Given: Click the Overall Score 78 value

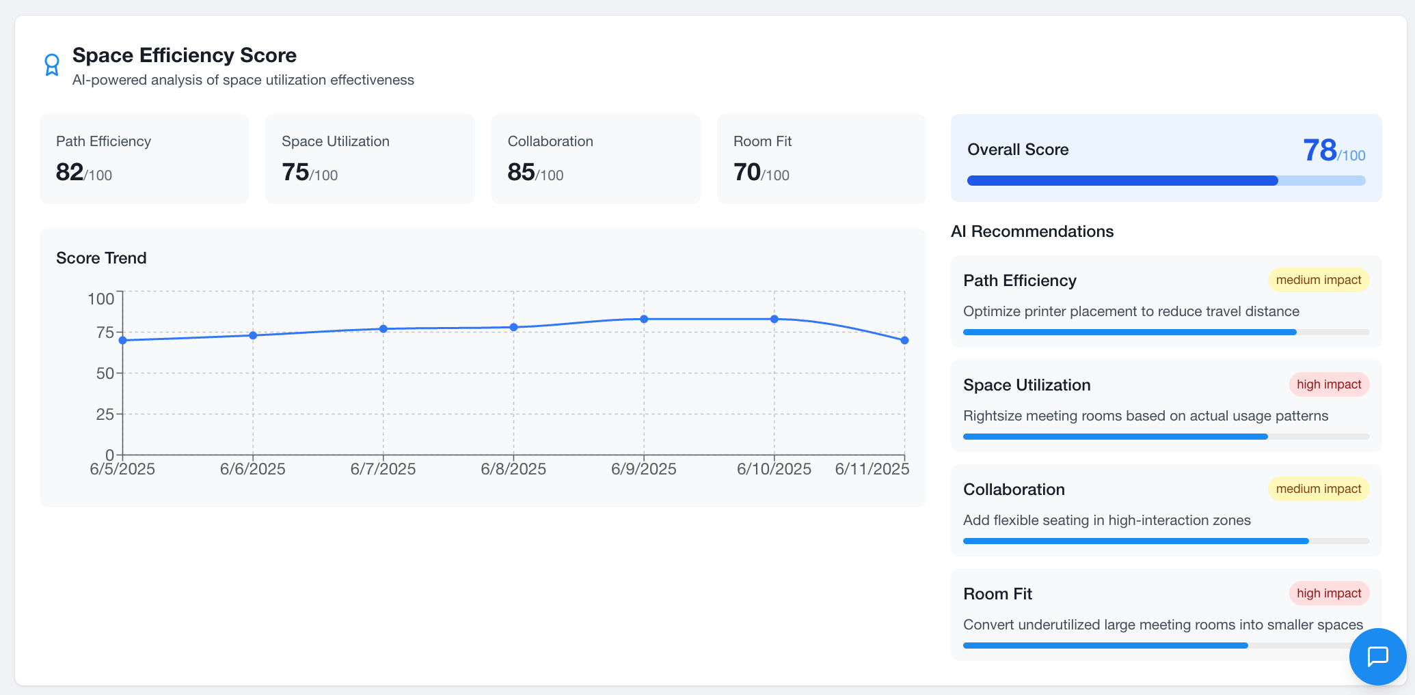Looking at the screenshot, I should click(1319, 150).
